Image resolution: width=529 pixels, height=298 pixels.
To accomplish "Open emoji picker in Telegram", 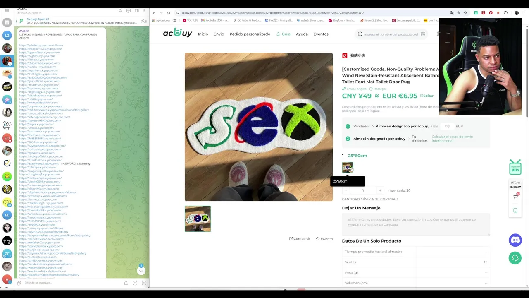I will tap(135, 283).
